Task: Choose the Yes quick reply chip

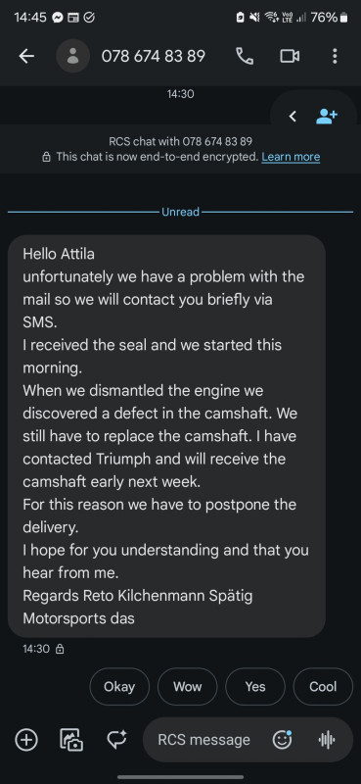Action: (x=255, y=687)
